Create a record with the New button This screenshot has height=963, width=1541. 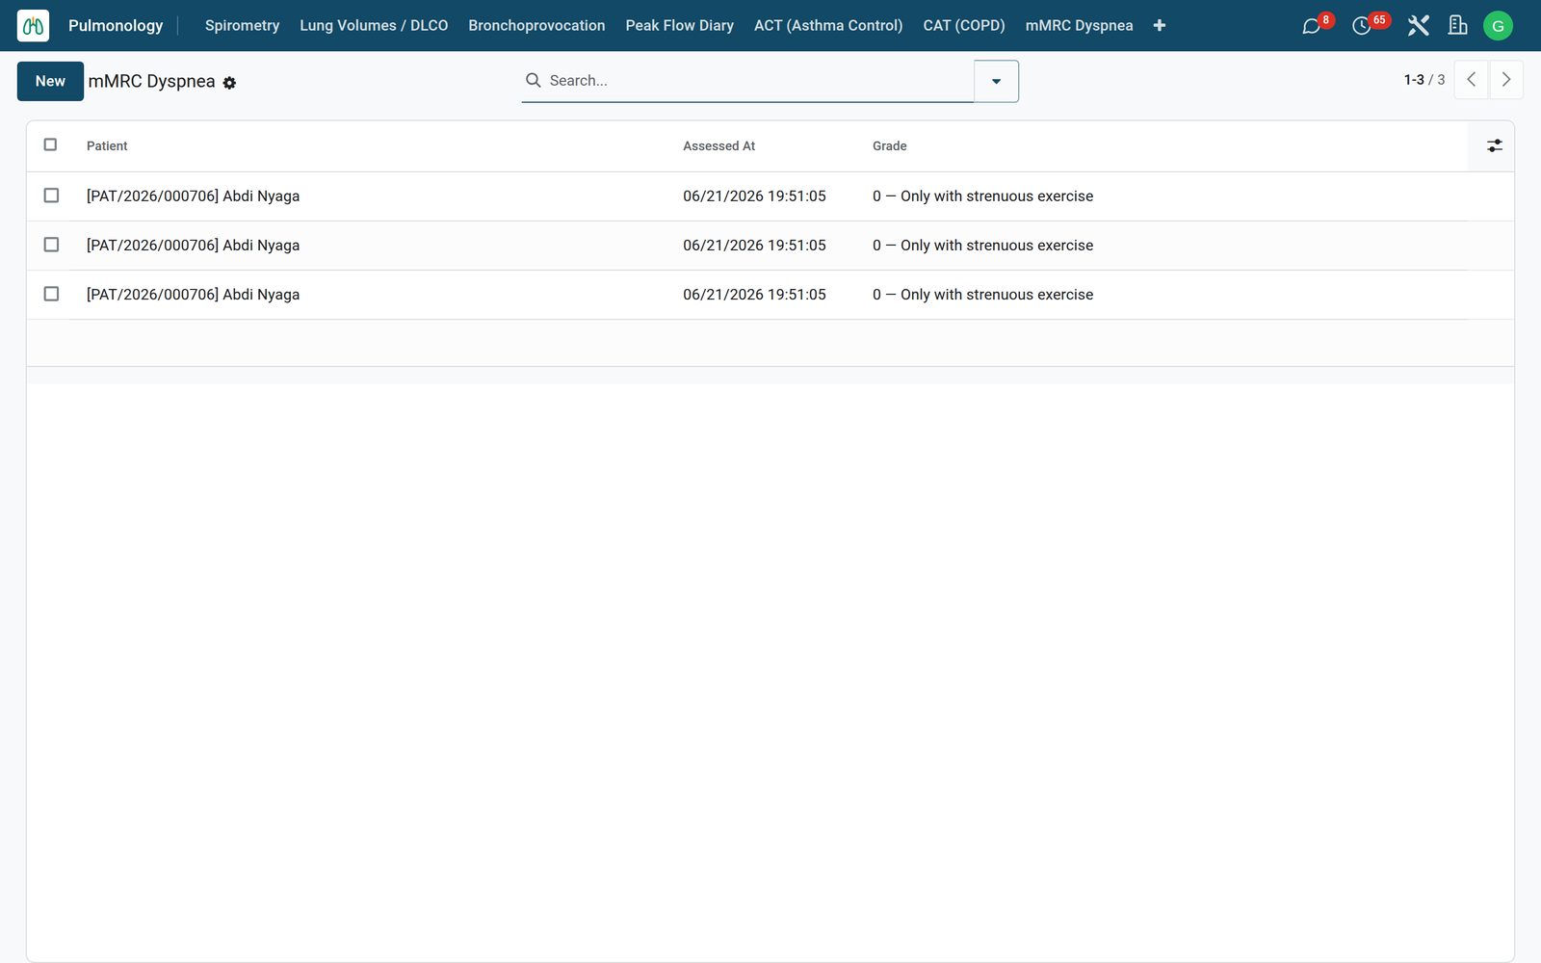pyautogui.click(x=50, y=81)
